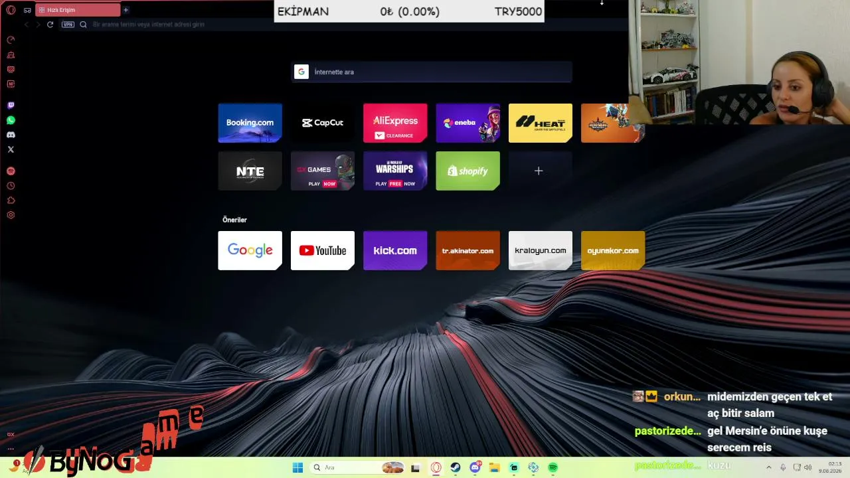This screenshot has height=478, width=850.
Task: Open the Eneba speed dial tile
Action: coord(467,123)
